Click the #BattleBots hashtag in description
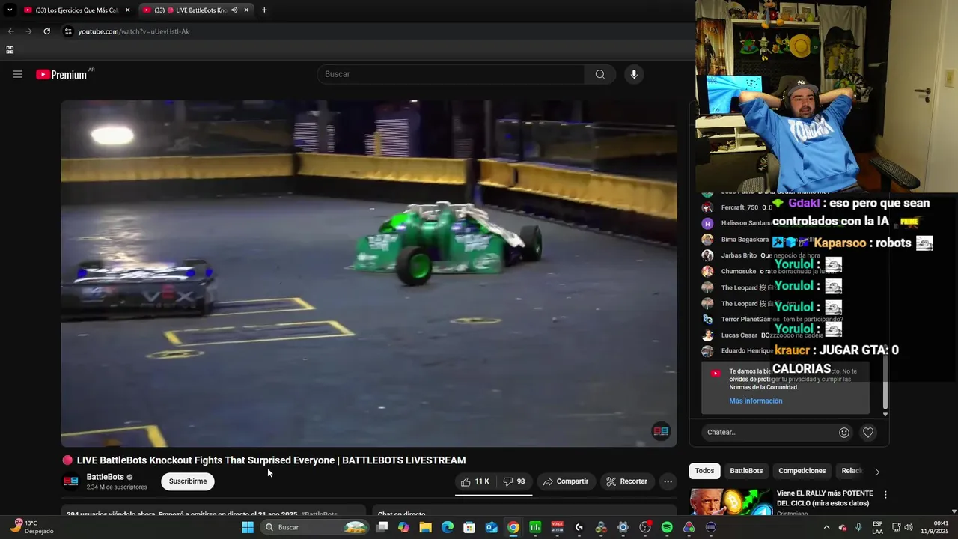Image resolution: width=958 pixels, height=539 pixels. click(x=319, y=514)
